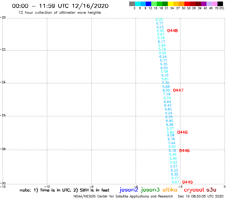Select the 5.45 reading

coord(173,155)
